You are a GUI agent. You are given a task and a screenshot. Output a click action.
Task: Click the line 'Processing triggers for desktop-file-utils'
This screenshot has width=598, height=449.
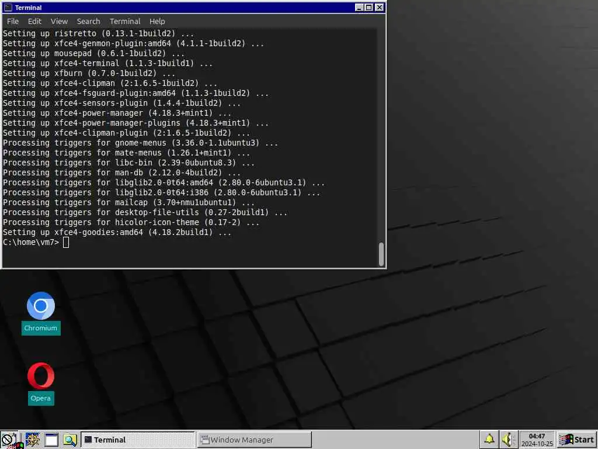[x=145, y=212]
